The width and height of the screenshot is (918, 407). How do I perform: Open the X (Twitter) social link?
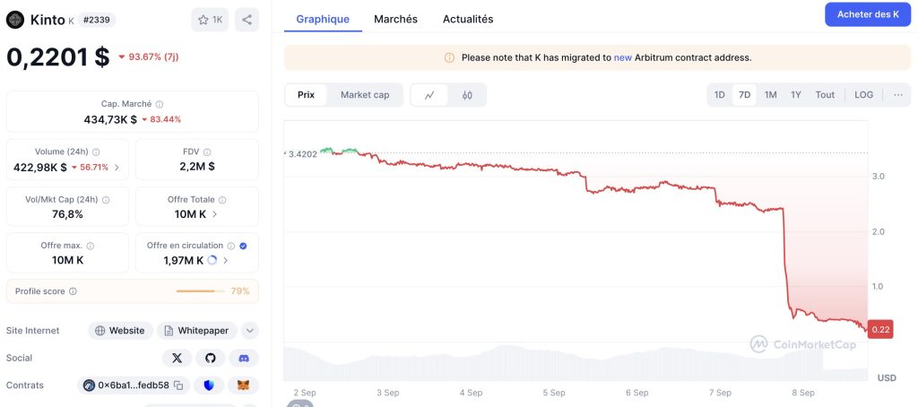[176, 358]
